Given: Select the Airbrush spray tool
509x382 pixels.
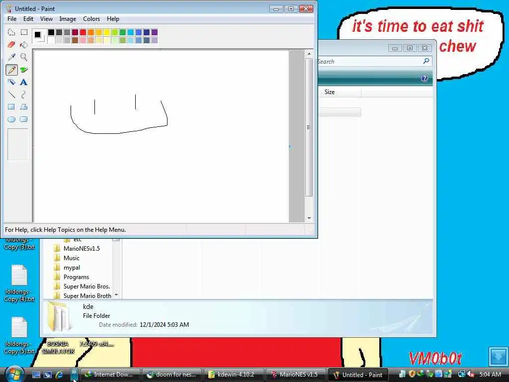Looking at the screenshot, I should (x=11, y=82).
